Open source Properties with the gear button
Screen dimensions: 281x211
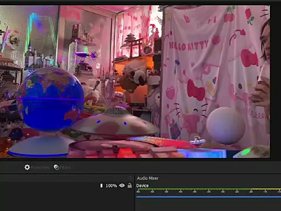point(37,168)
